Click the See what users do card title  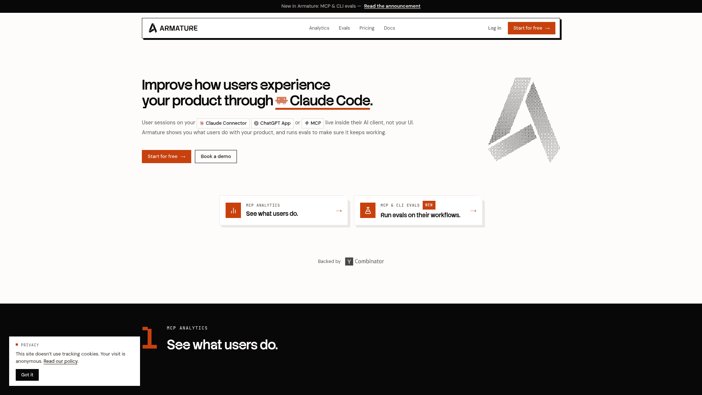(x=272, y=214)
